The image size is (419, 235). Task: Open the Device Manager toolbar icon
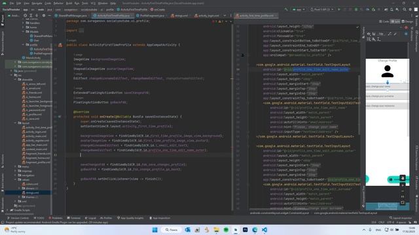pyautogui.click(x=392, y=9)
